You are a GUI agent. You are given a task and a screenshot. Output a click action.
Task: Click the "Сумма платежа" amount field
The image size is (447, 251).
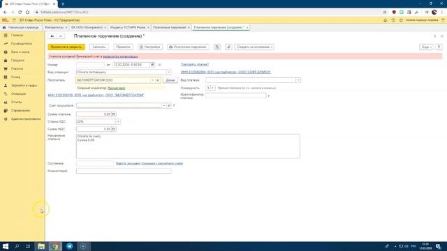pyautogui.click(x=94, y=114)
